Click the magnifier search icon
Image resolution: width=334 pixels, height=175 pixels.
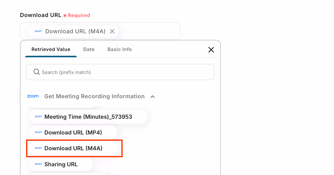coord(37,72)
